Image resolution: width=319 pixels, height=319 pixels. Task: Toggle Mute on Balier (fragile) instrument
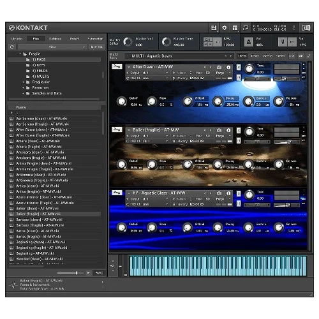click(x=239, y=140)
